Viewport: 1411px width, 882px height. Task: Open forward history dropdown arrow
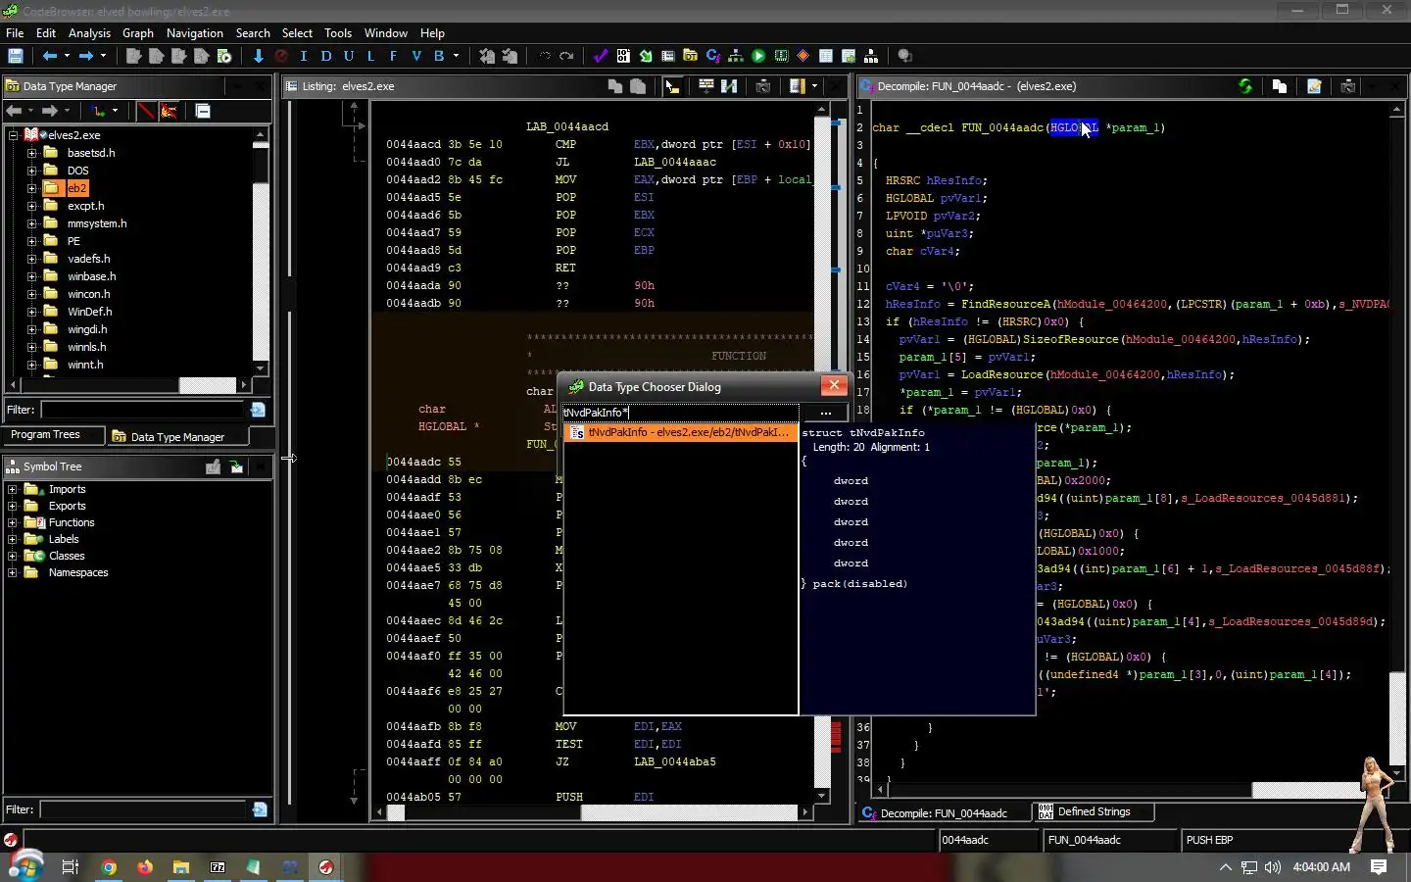pos(103,56)
